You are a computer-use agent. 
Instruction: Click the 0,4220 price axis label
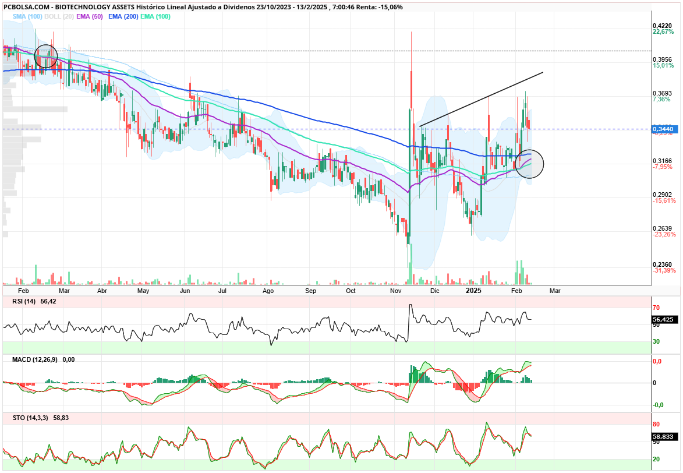[663, 26]
